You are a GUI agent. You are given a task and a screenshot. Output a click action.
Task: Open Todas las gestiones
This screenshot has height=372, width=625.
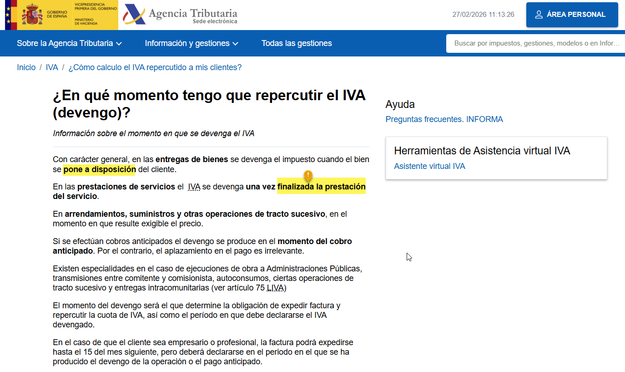point(297,43)
